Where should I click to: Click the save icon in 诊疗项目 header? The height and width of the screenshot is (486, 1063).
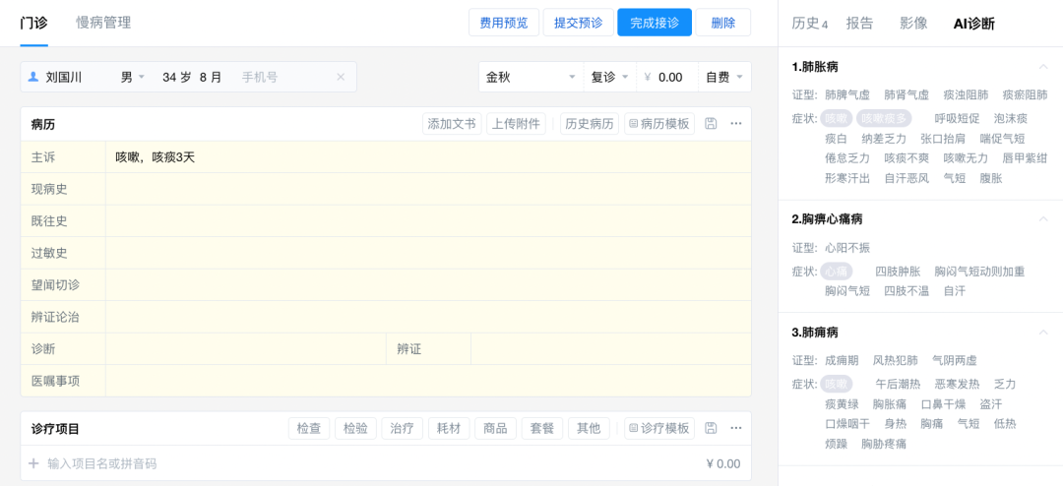(x=711, y=429)
